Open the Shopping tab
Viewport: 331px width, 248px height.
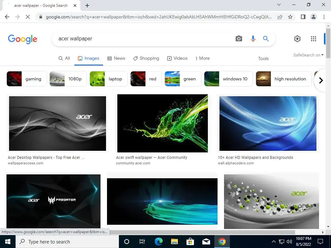pos(146,58)
